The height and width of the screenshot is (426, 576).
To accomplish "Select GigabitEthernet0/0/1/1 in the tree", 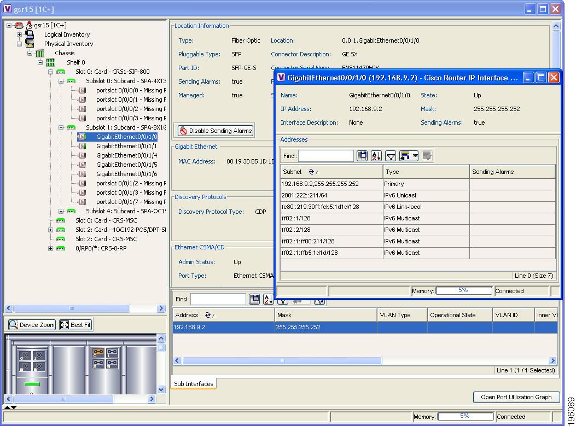I will [126, 146].
